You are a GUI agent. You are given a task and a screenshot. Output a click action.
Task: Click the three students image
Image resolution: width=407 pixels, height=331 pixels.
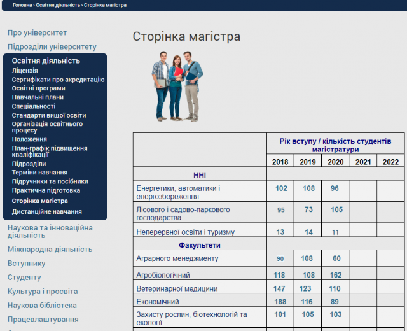pyautogui.click(x=177, y=87)
